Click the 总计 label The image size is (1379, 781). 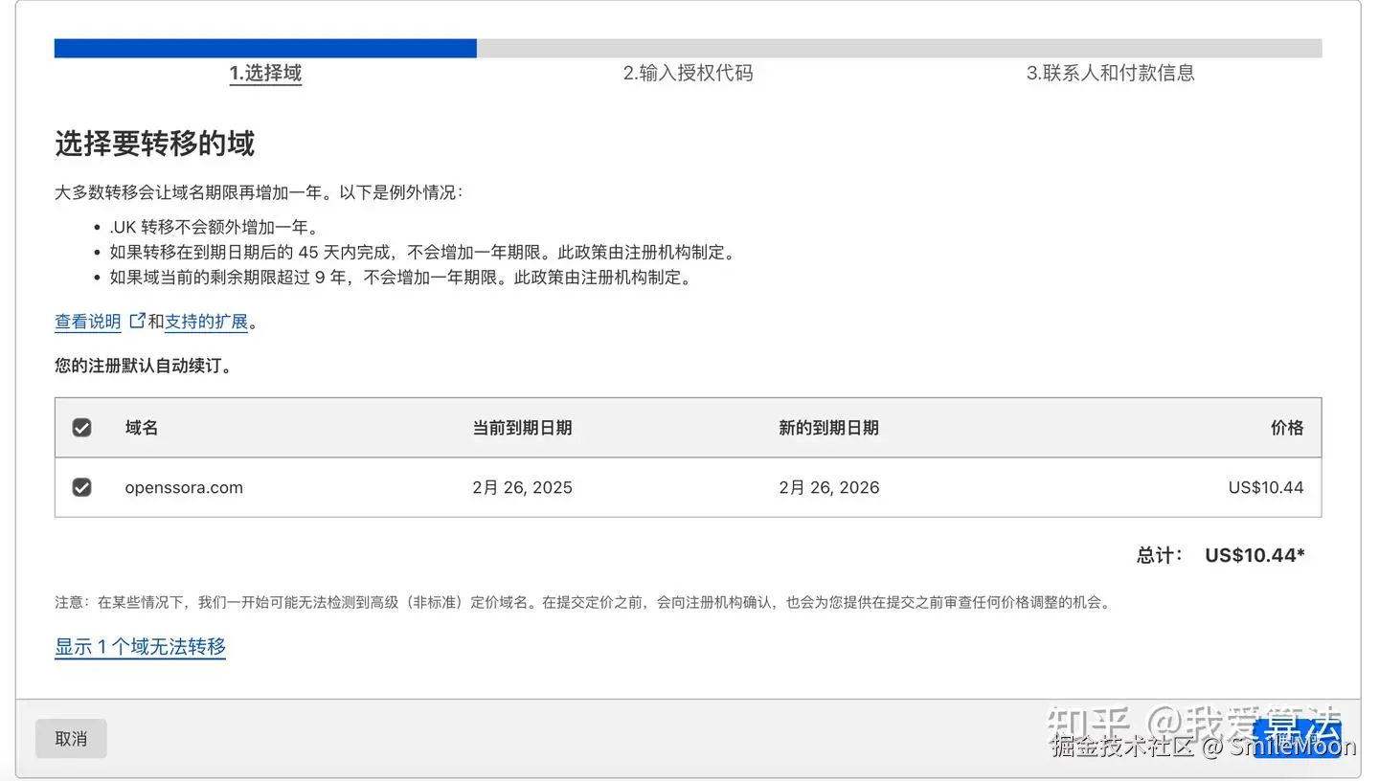(1160, 555)
